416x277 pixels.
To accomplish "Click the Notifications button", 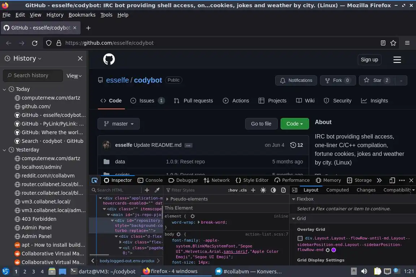I will coord(296,80).
